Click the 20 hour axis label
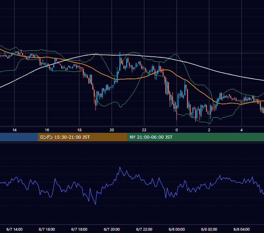 click(112, 130)
